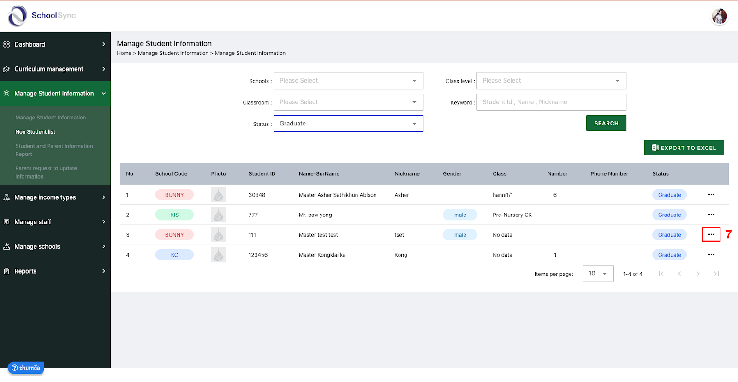Click class Pre-Nursery CK cell
Viewport: 738px width, 382px height.
click(512, 215)
